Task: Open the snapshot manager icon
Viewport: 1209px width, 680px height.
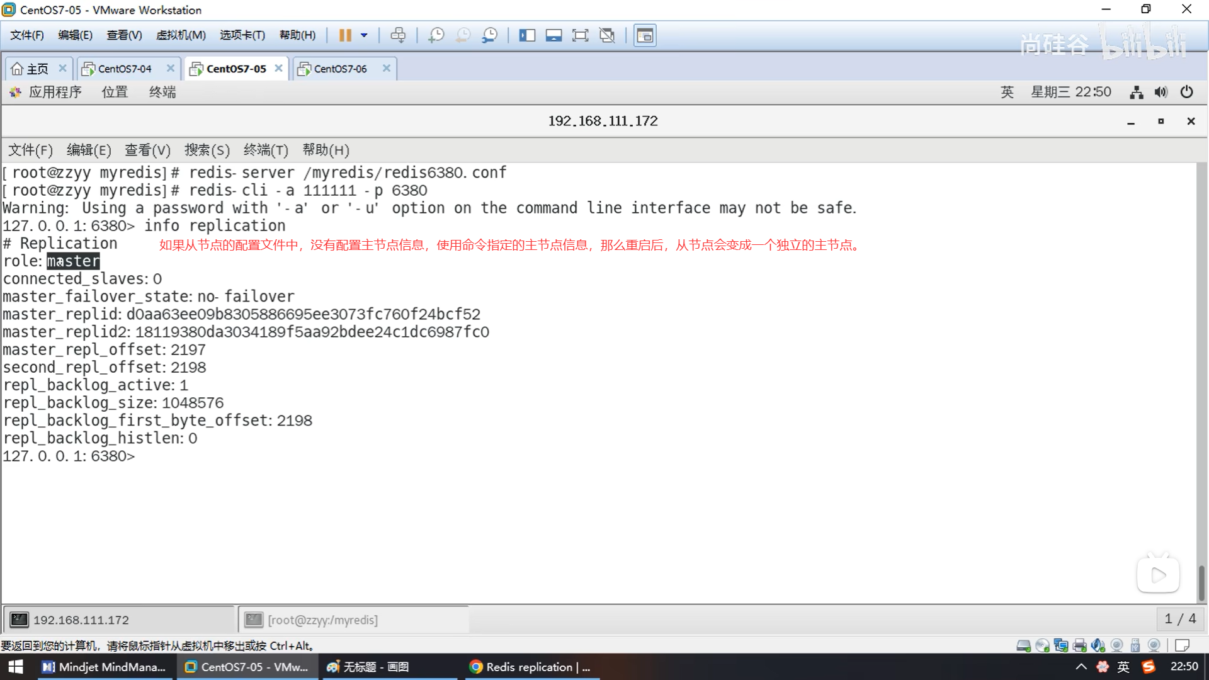Action: (489, 35)
